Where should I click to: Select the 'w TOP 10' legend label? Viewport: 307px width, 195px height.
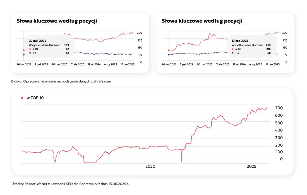[x=35, y=98]
